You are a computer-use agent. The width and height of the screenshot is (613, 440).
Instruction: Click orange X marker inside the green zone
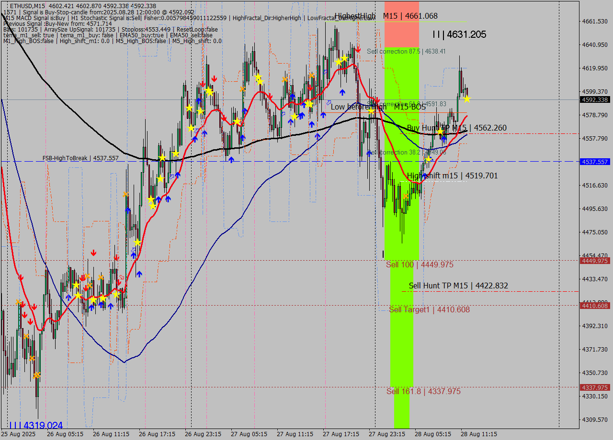tap(405, 196)
